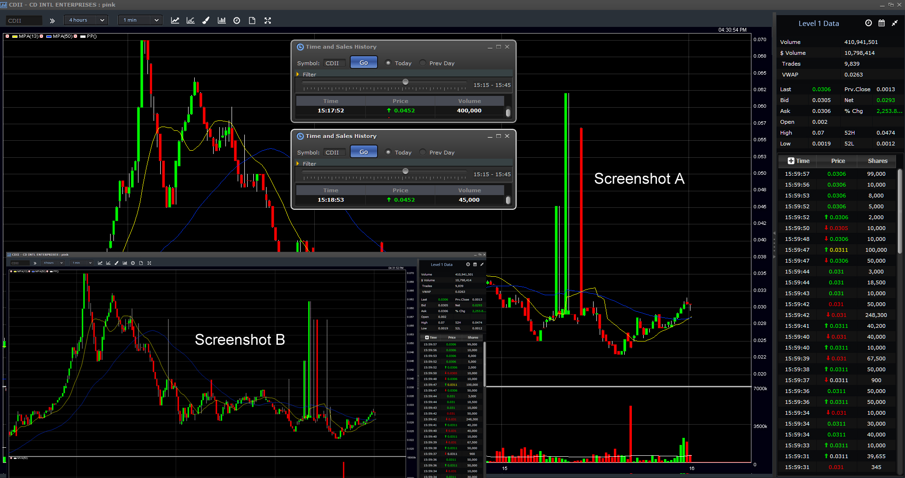Screen dimensions: 905x478
Task: Click the clock icon in chart toolbar
Action: (x=237, y=20)
